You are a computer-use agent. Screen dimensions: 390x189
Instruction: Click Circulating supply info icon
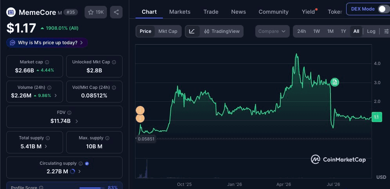81,164
